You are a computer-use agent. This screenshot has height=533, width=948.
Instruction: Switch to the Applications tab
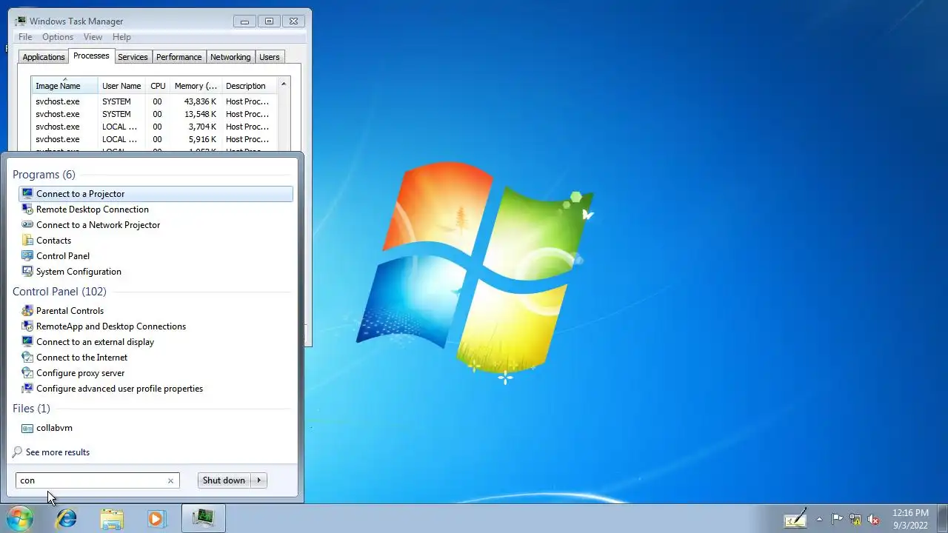[x=44, y=57]
